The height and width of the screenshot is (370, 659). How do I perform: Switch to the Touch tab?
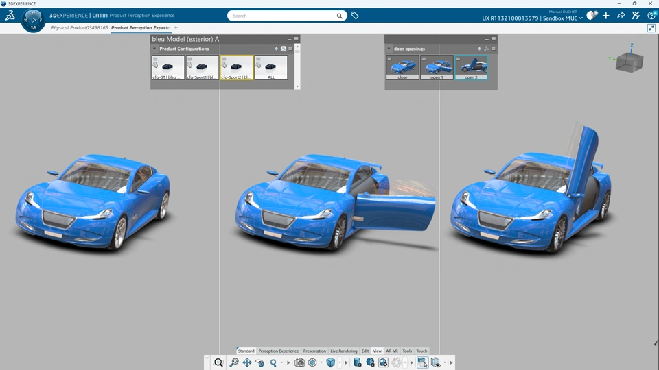[x=421, y=351]
